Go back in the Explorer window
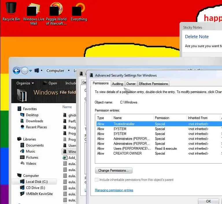 16,71
